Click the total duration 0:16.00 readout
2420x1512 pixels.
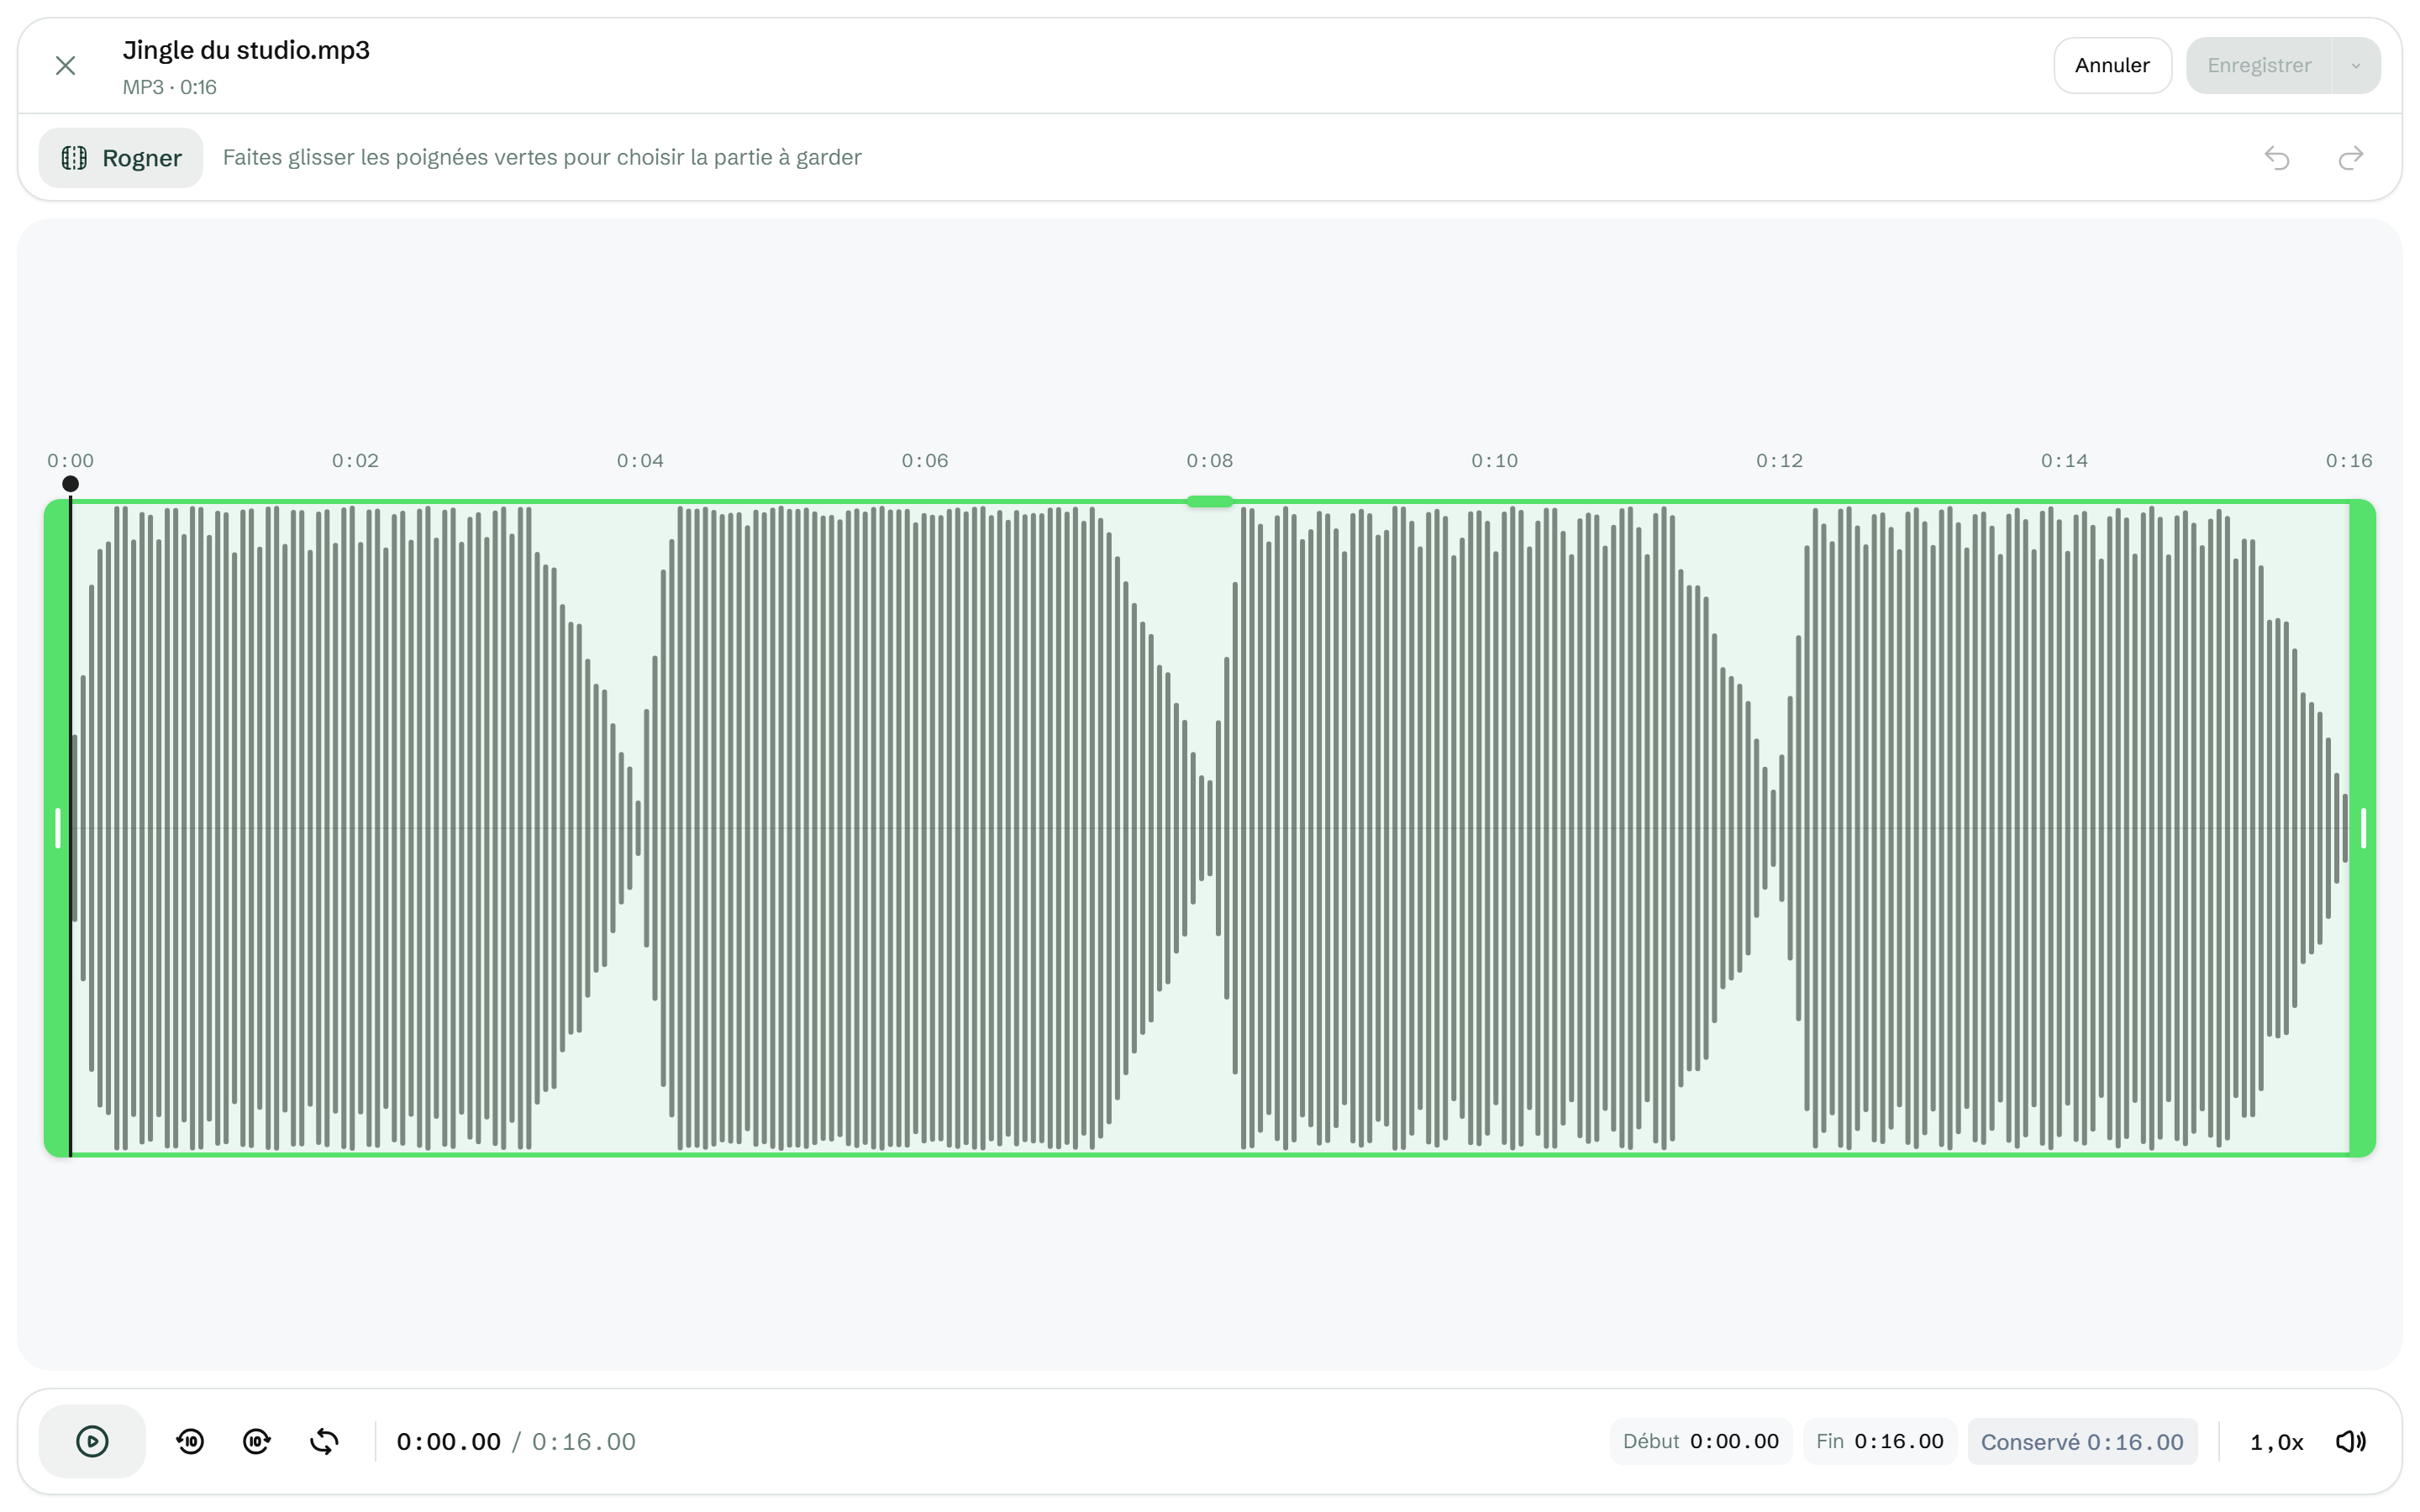coord(584,1442)
